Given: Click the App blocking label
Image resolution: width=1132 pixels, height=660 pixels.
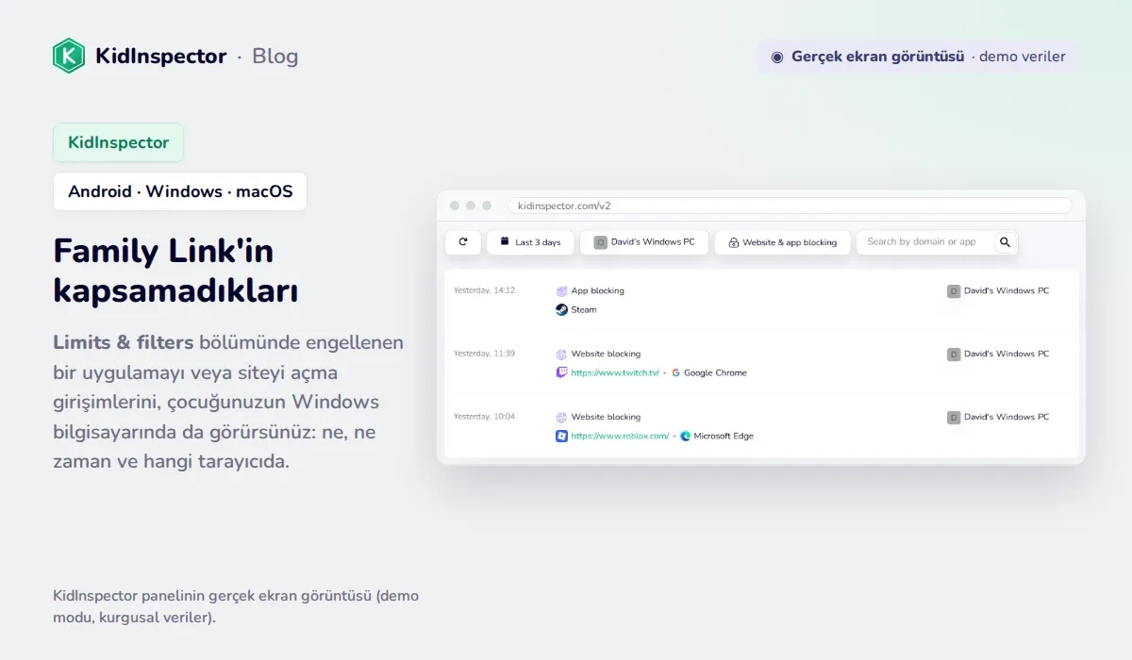Looking at the screenshot, I should pos(597,290).
